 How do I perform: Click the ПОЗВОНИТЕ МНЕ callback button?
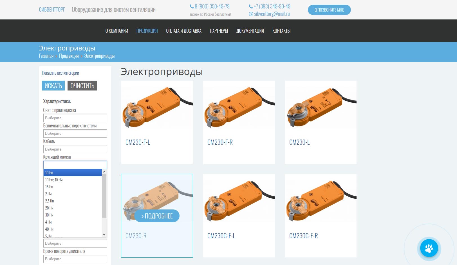pos(329,10)
